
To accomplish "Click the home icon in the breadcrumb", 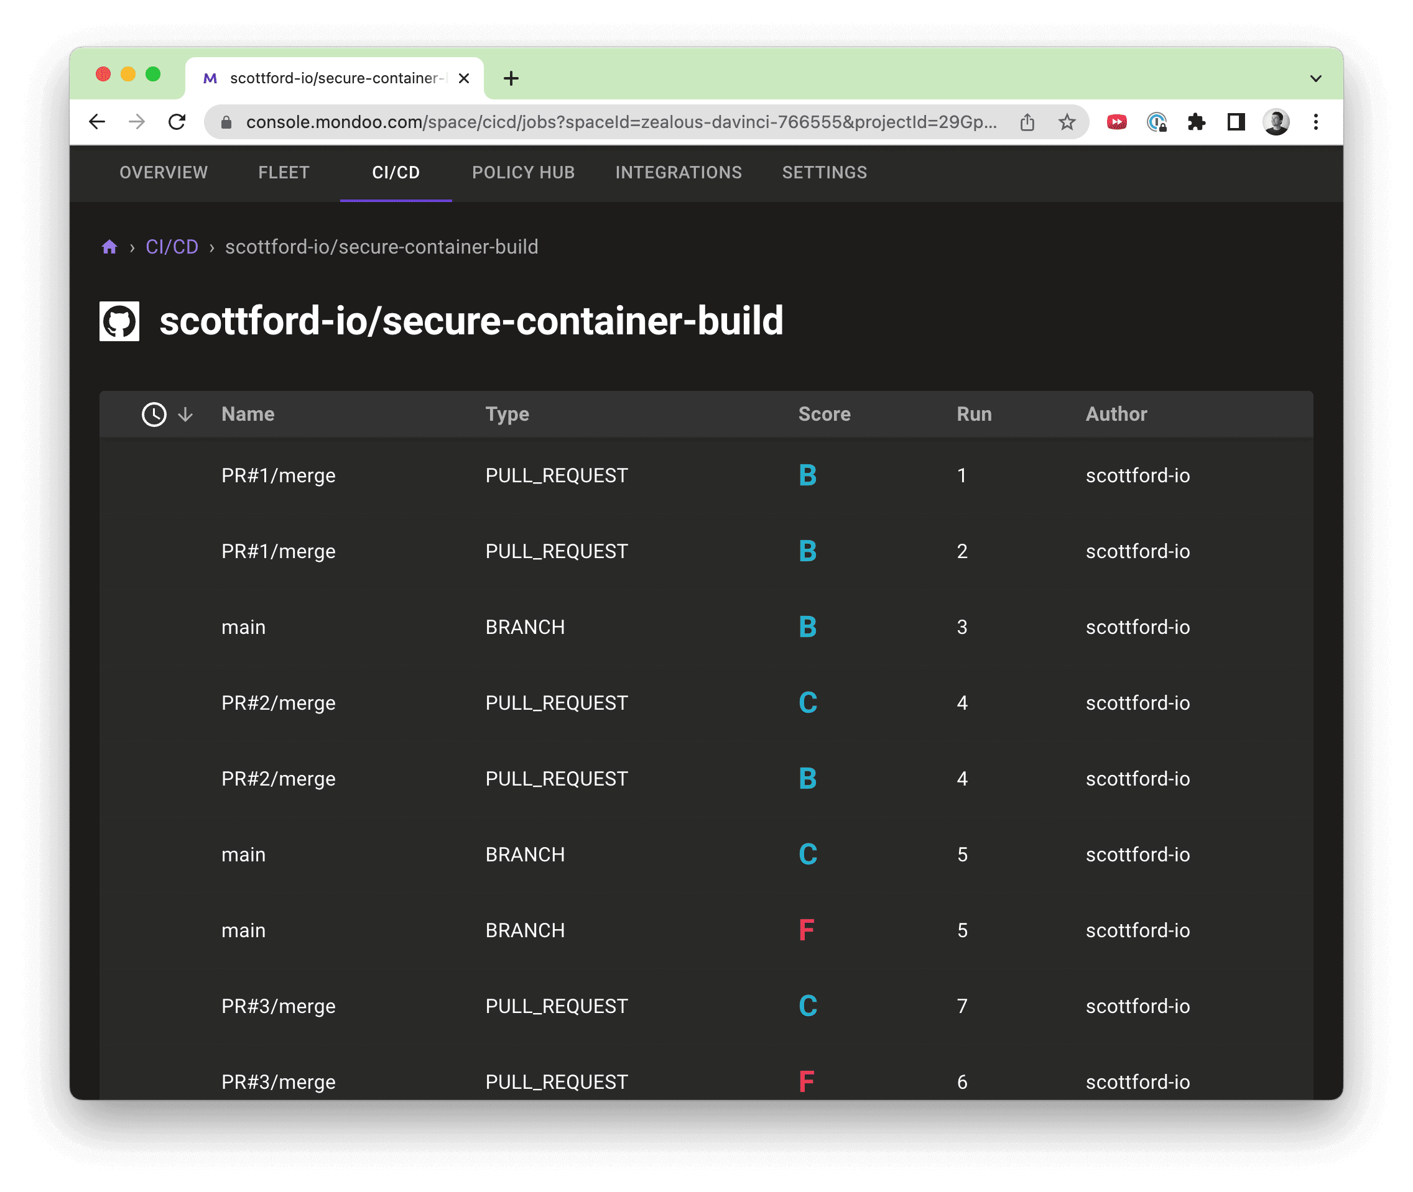I will click(x=109, y=247).
